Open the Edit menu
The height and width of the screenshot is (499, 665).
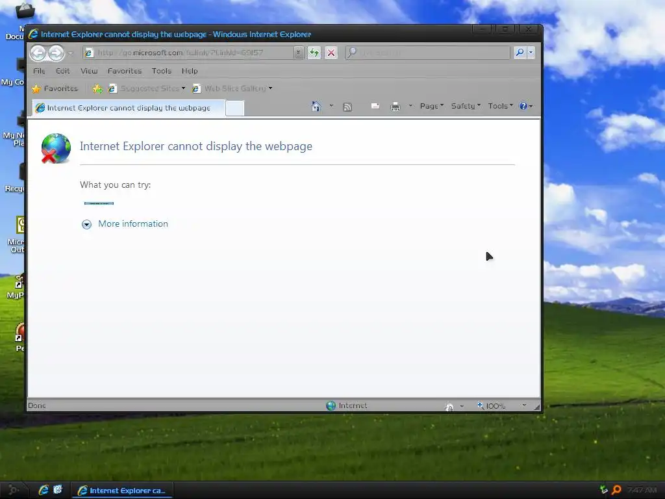[63, 71]
